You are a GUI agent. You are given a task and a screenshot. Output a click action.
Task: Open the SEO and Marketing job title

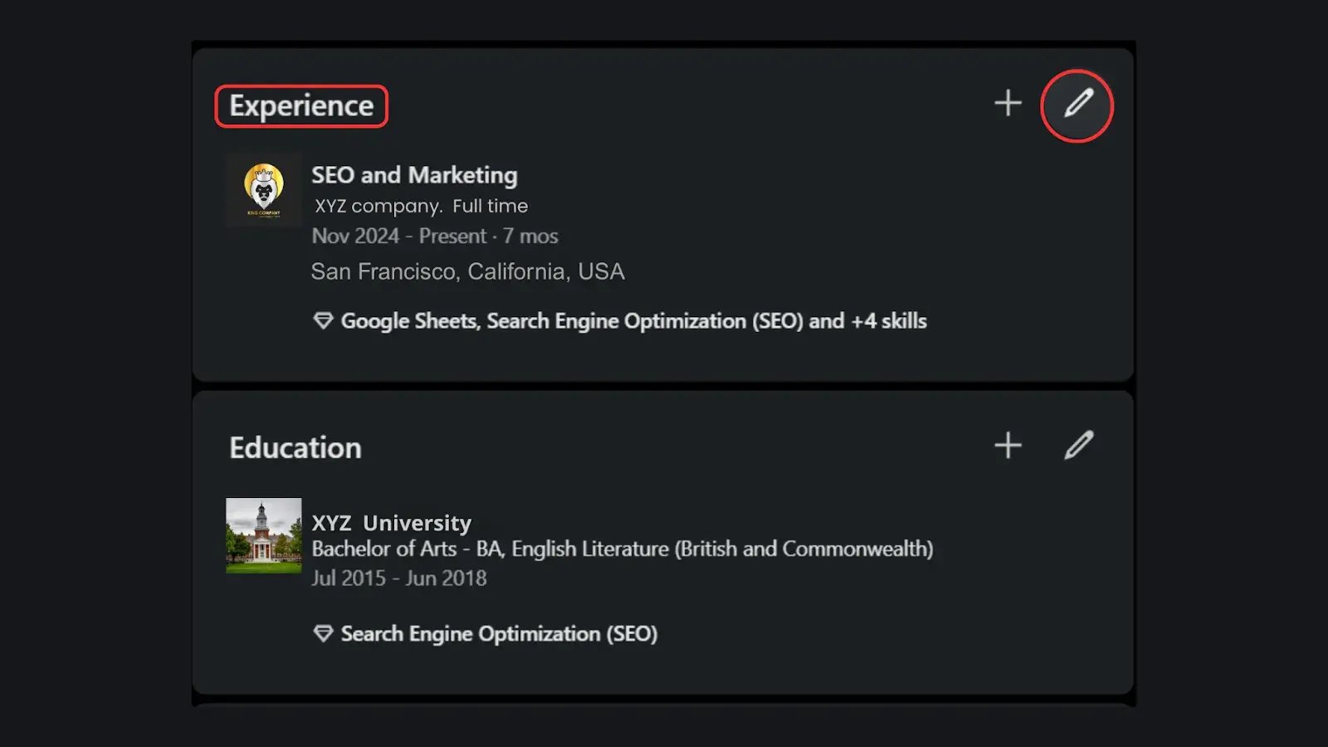(414, 175)
